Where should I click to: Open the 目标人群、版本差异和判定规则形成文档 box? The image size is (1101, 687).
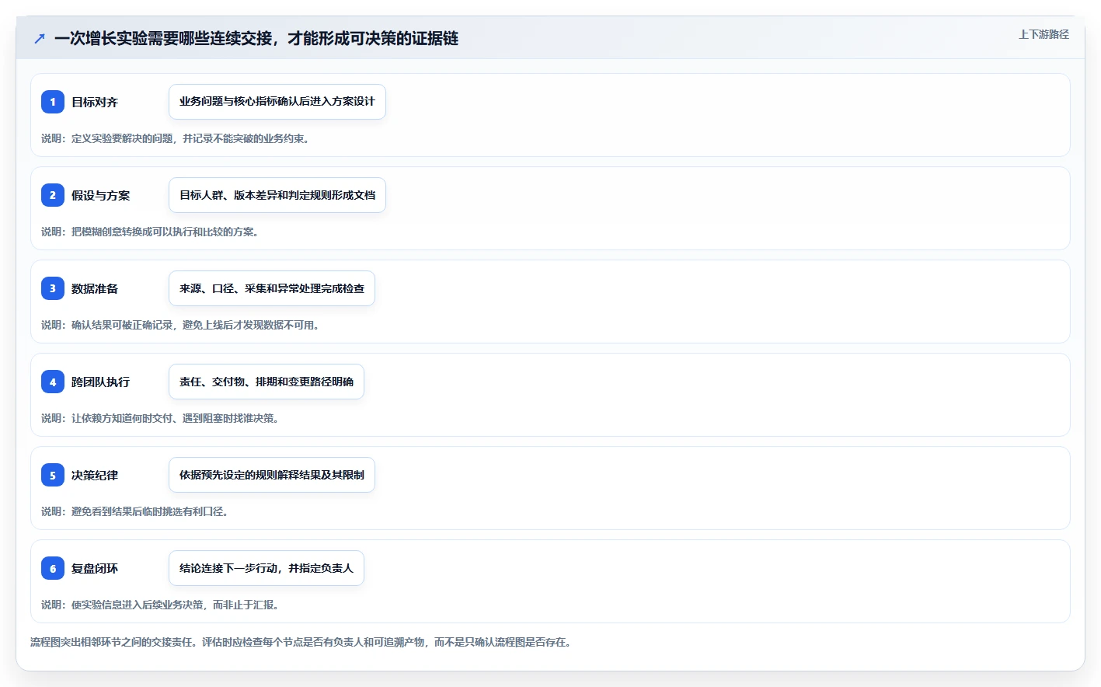[277, 195]
